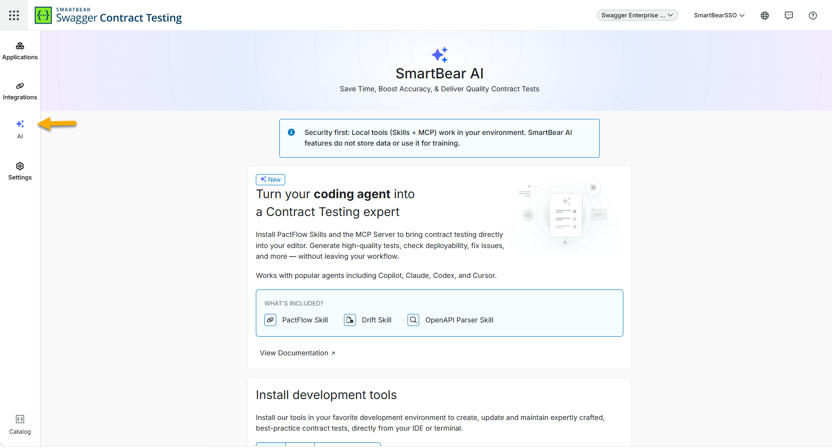Click the Drift Skill label
Screen dimensions: 832x448
click(377, 320)
